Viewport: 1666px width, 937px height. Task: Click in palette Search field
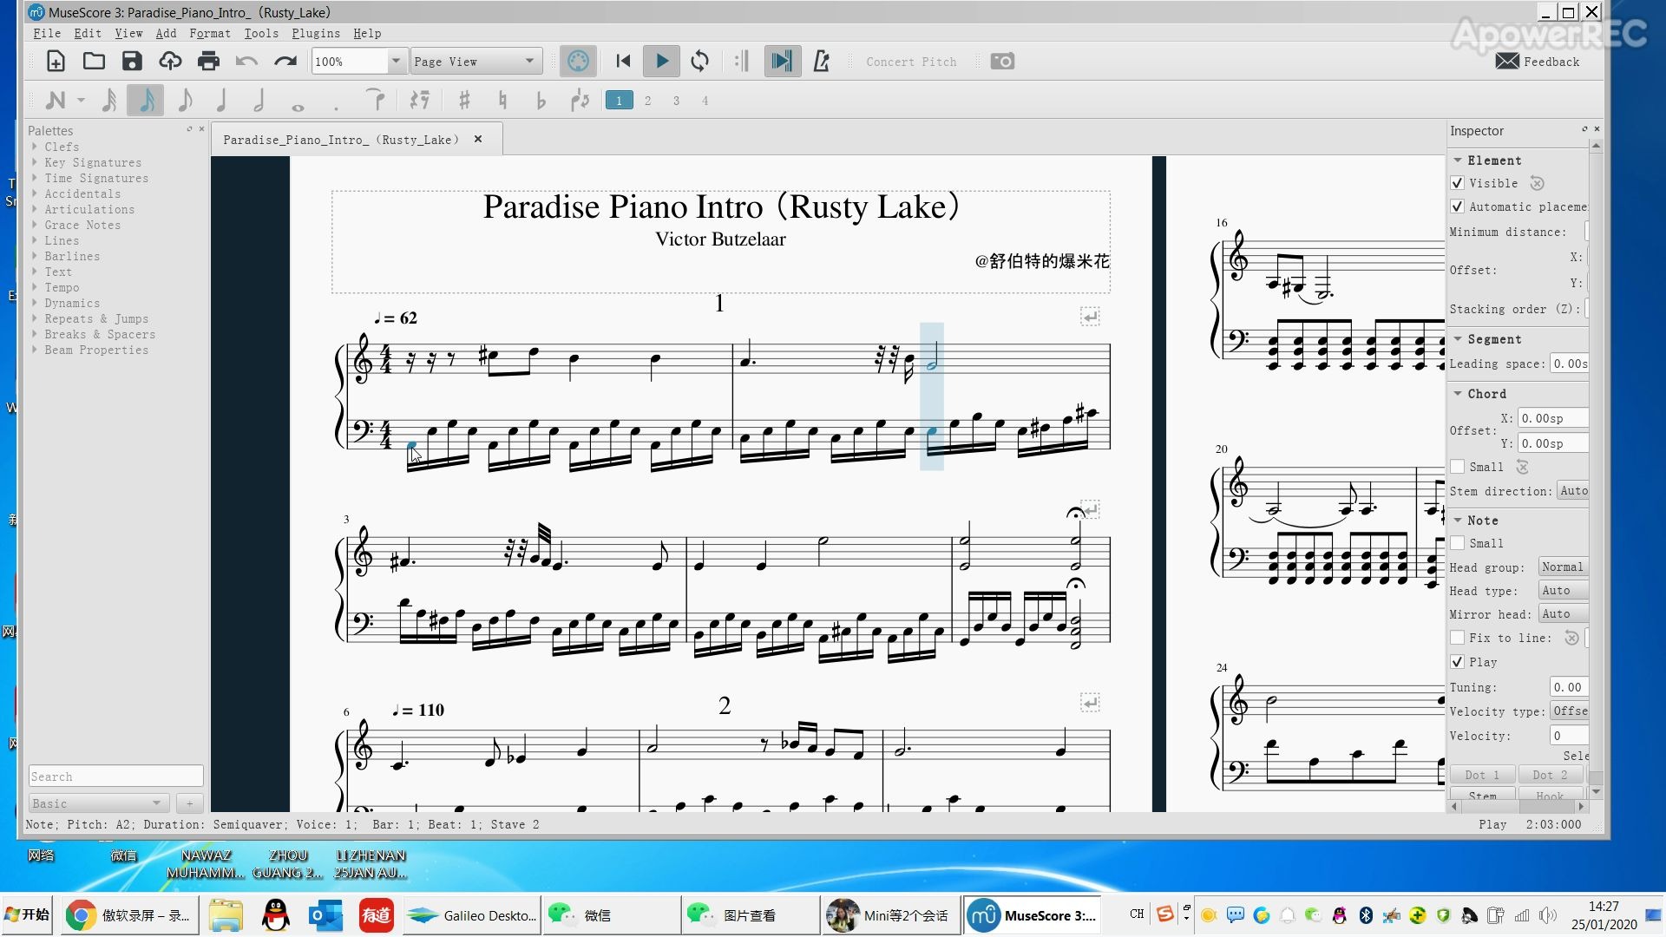(116, 776)
